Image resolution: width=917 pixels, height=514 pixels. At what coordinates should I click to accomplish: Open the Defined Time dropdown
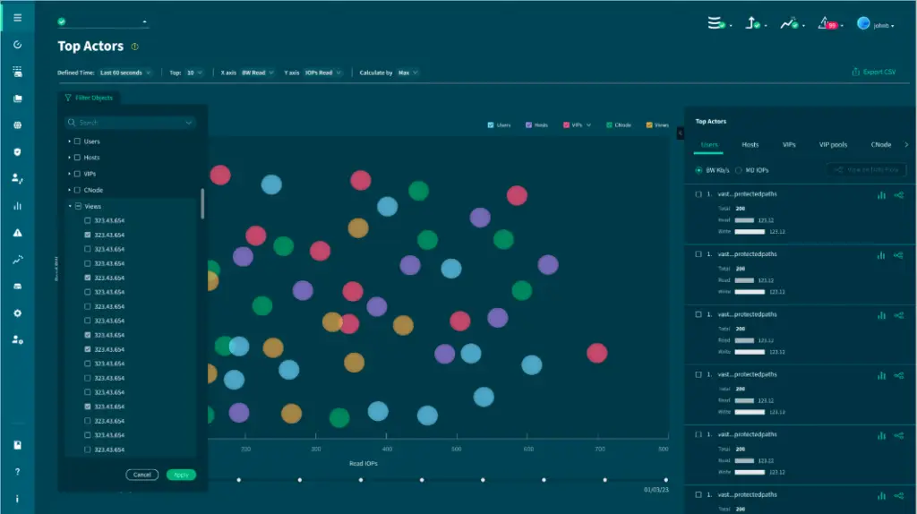point(124,73)
